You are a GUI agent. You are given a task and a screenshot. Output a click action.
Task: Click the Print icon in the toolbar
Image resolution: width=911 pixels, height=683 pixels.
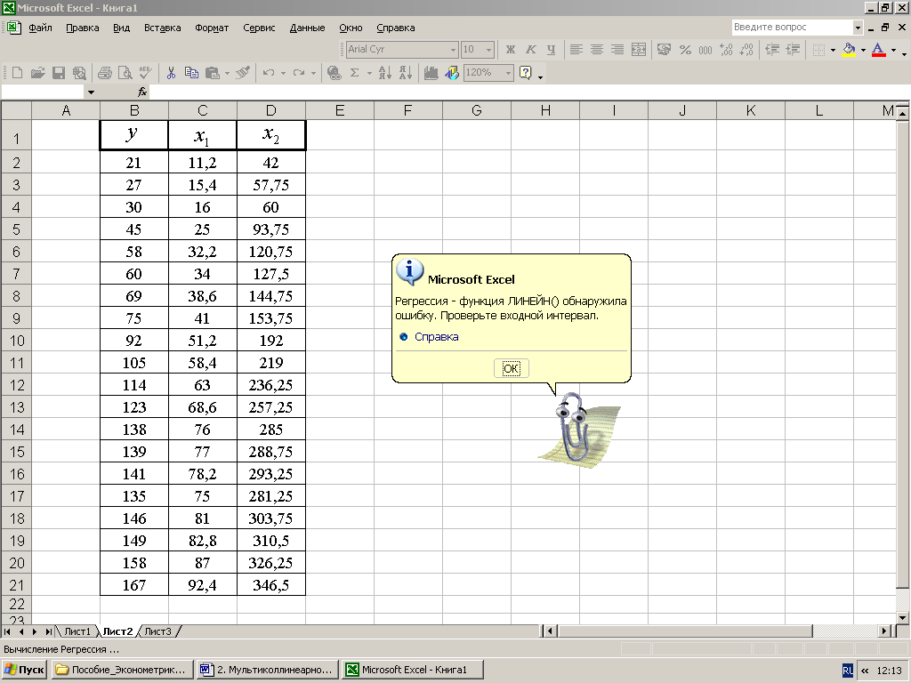click(105, 73)
